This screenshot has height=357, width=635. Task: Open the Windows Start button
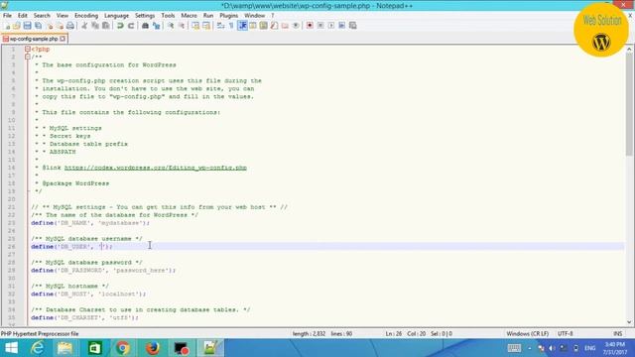point(11,348)
